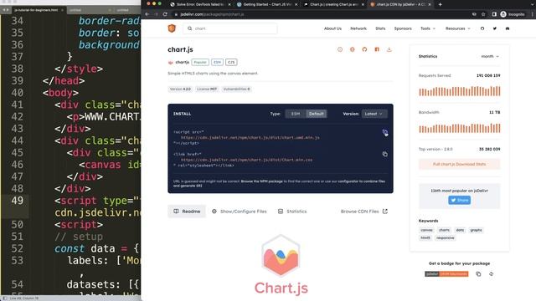
Task: Expand the Resources menu
Action: 458,28
